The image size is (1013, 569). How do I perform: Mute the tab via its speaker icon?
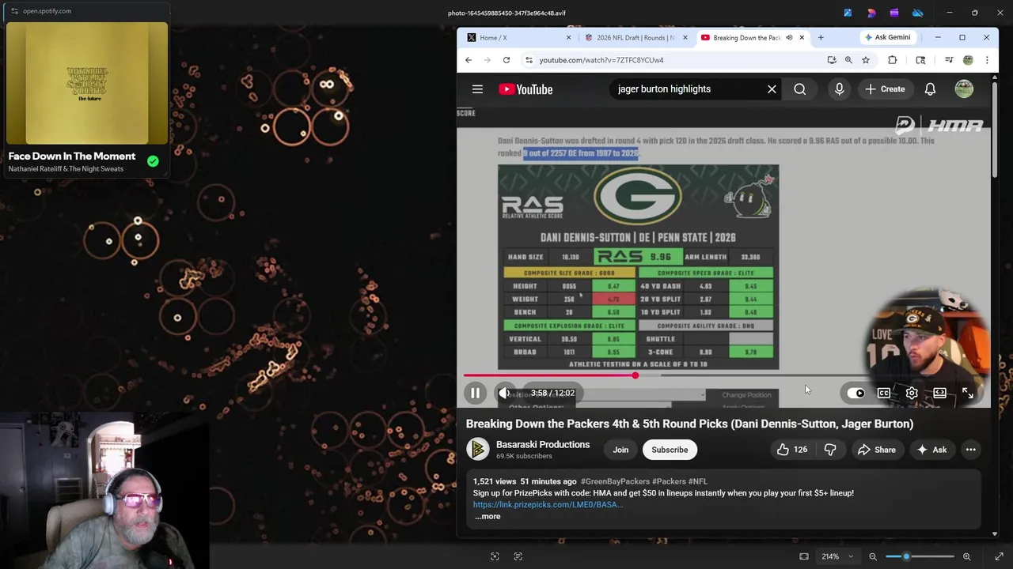[789, 37]
